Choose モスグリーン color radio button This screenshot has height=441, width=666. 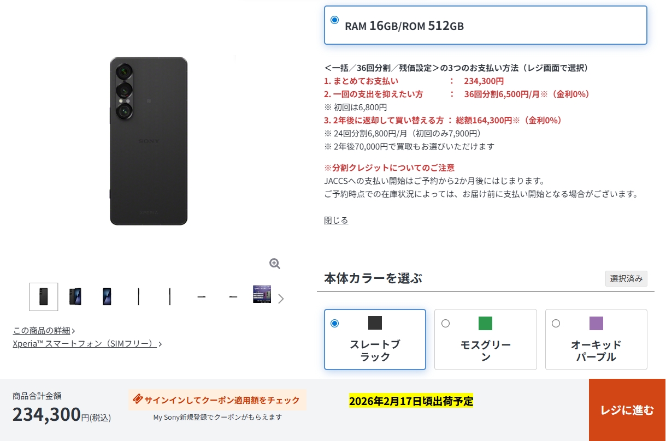pyautogui.click(x=445, y=323)
